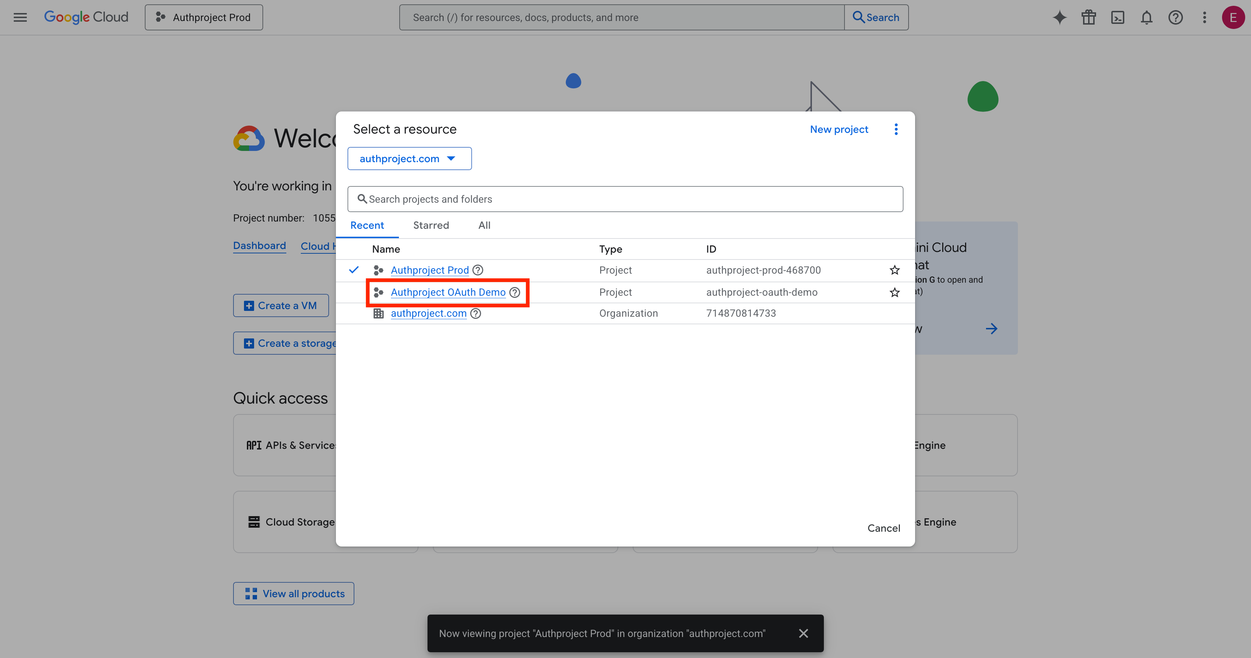1251x658 pixels.
Task: Select the Authproject Prod project link
Action: click(429, 270)
